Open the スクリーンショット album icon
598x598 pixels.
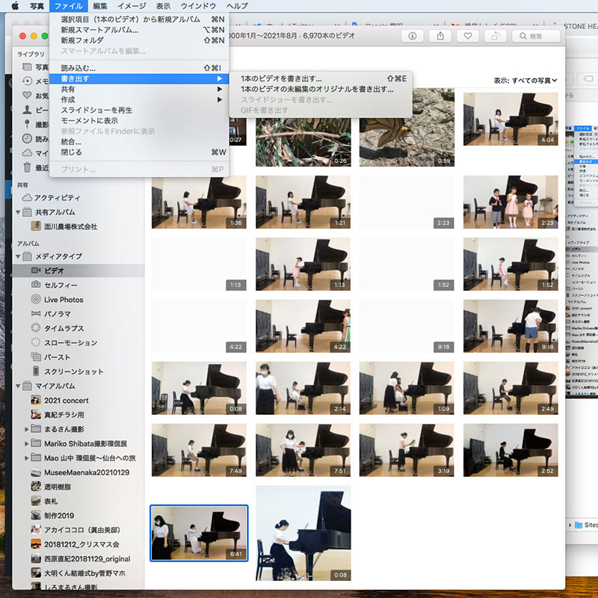pos(36,372)
